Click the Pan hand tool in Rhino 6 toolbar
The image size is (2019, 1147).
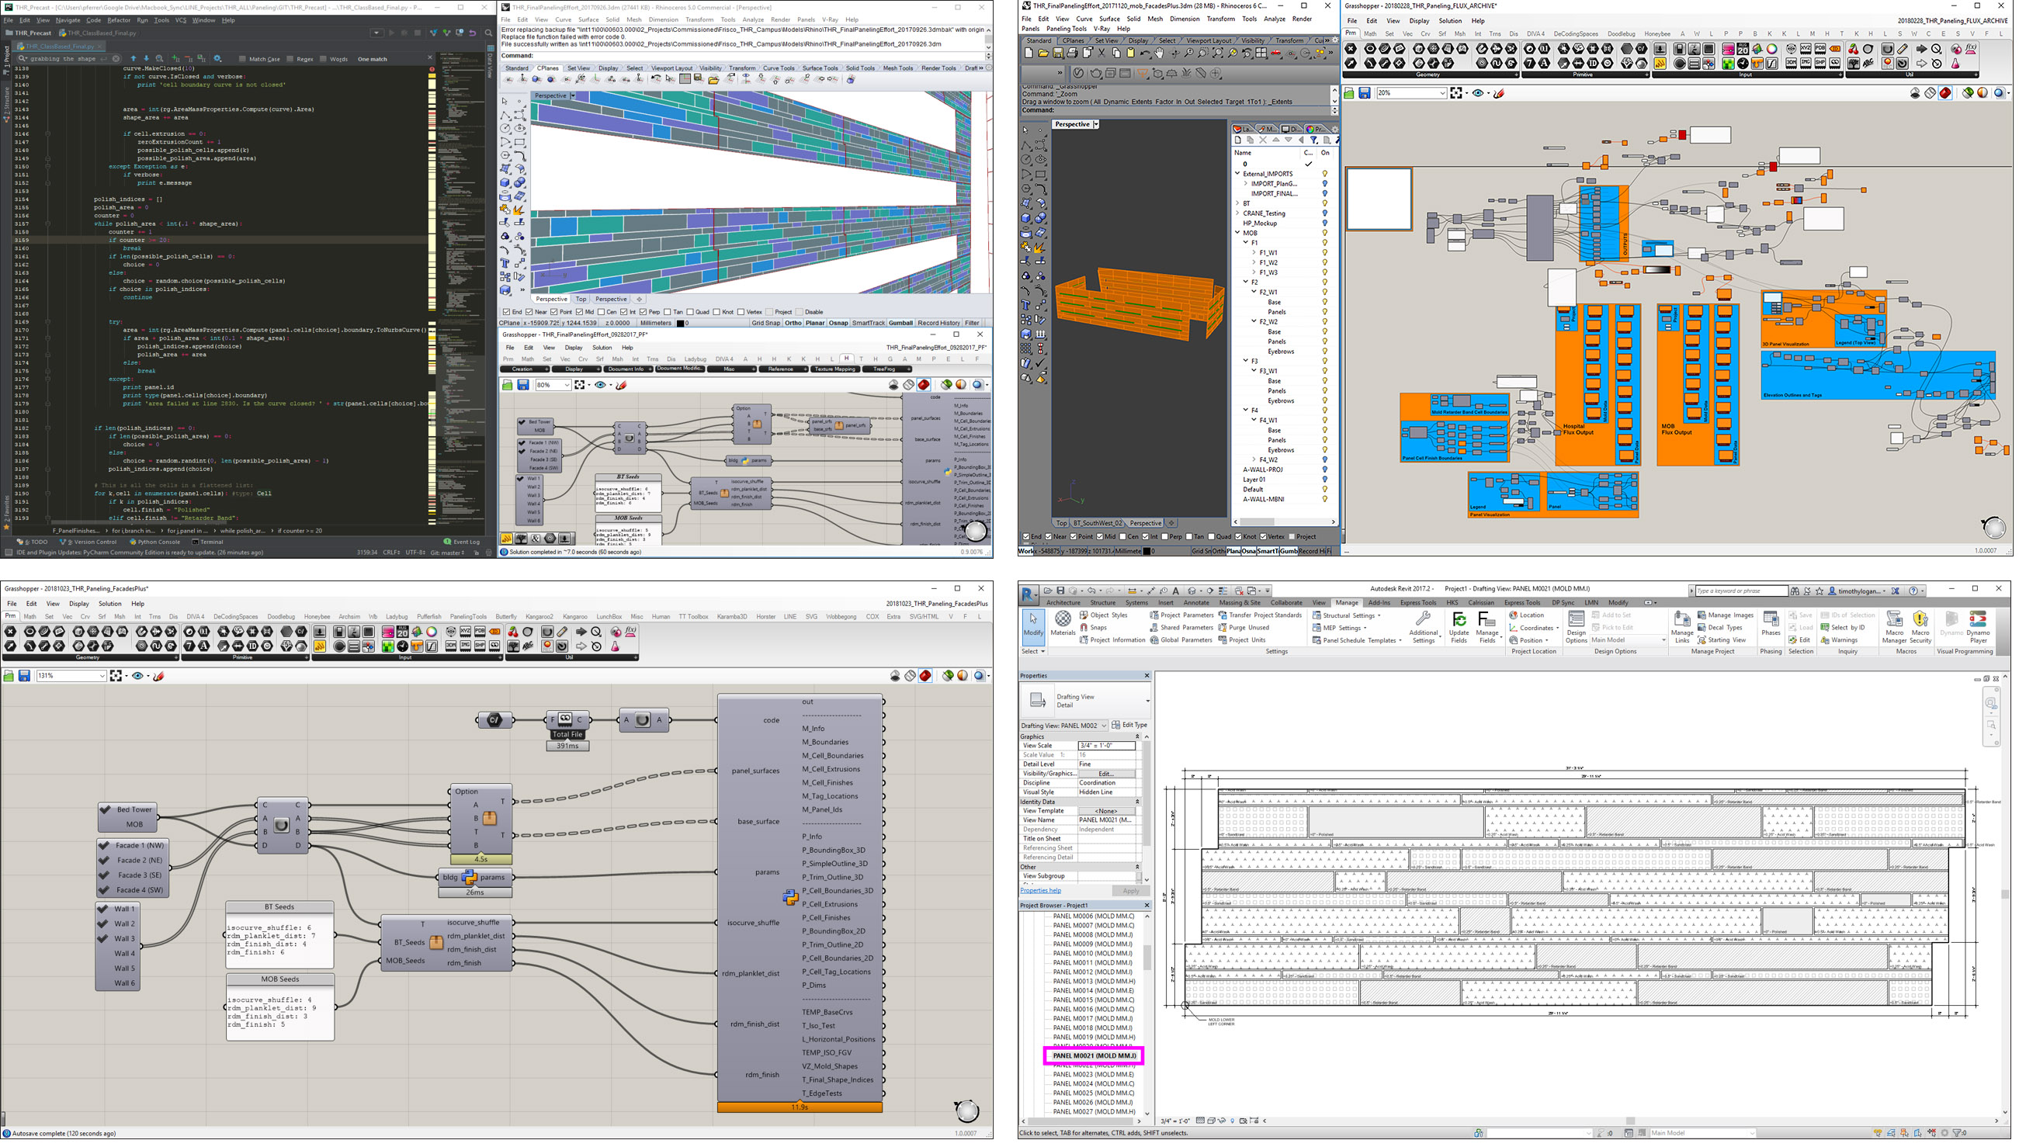pyautogui.click(x=1160, y=53)
